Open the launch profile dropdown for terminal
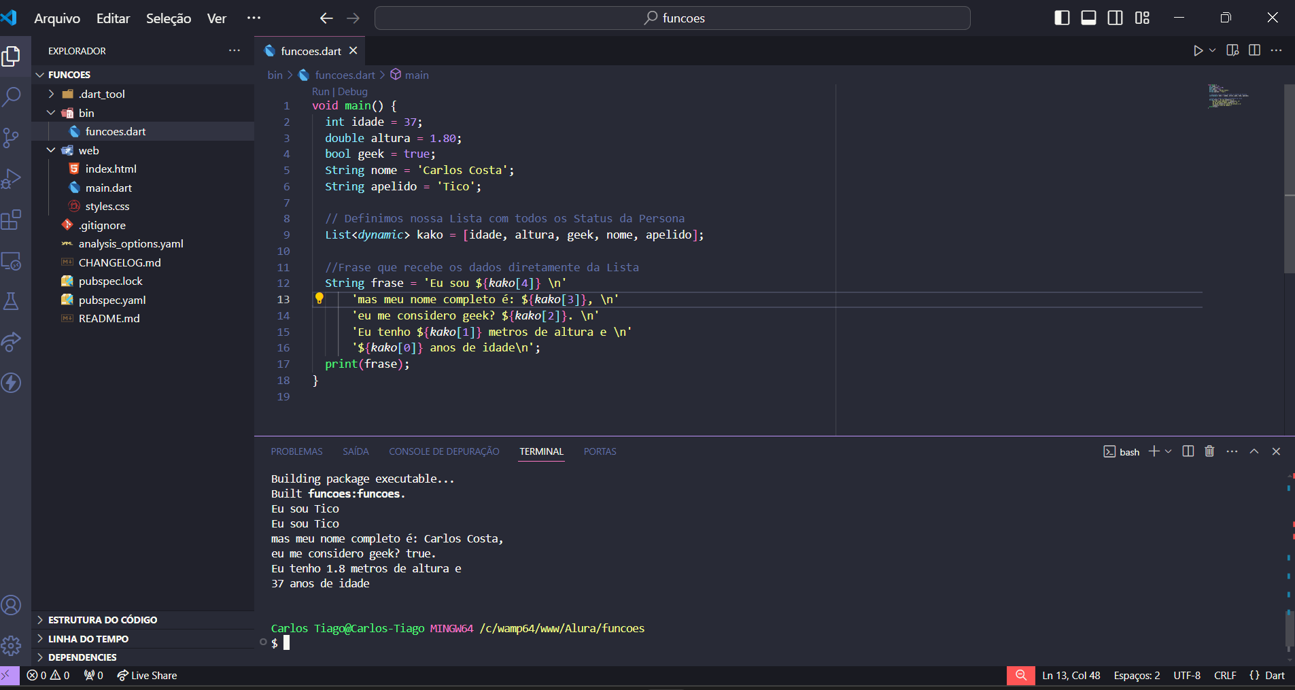 pos(1169,451)
